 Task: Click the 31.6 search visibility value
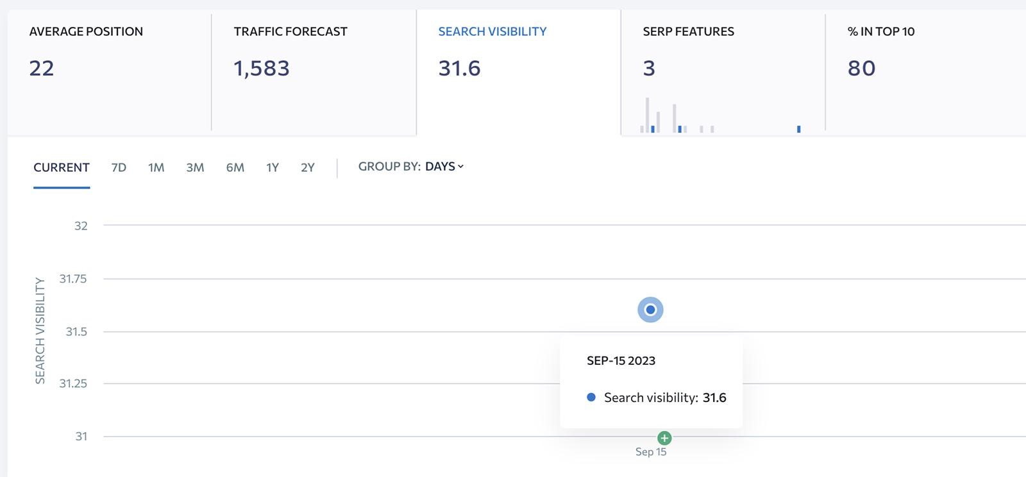click(x=459, y=69)
